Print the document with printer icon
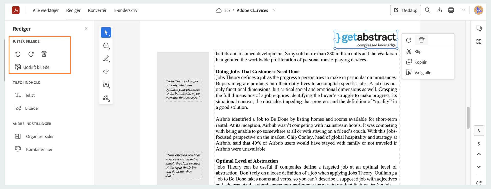The height and width of the screenshot is (189, 491). 451,10
